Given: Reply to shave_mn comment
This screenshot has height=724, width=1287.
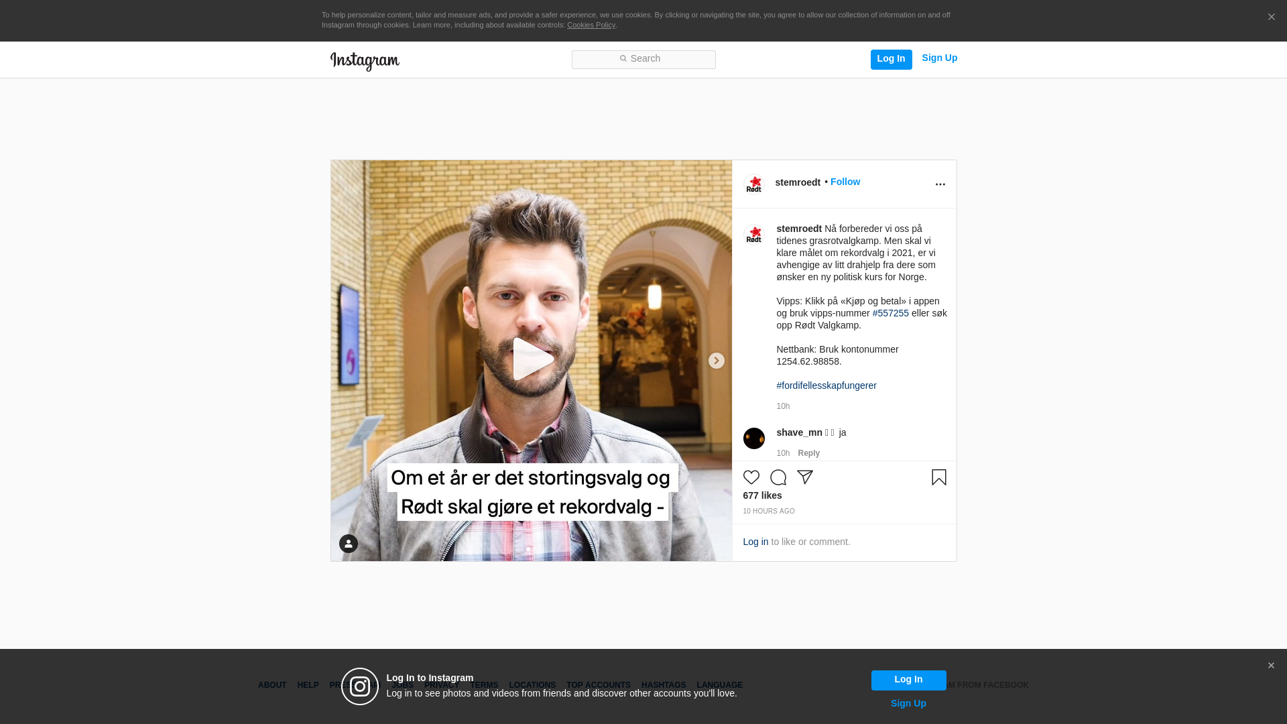Looking at the screenshot, I should click(809, 454).
